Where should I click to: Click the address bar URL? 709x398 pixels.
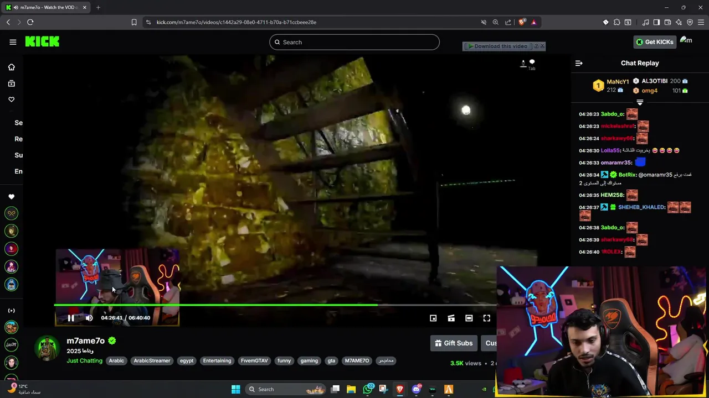coord(237,22)
